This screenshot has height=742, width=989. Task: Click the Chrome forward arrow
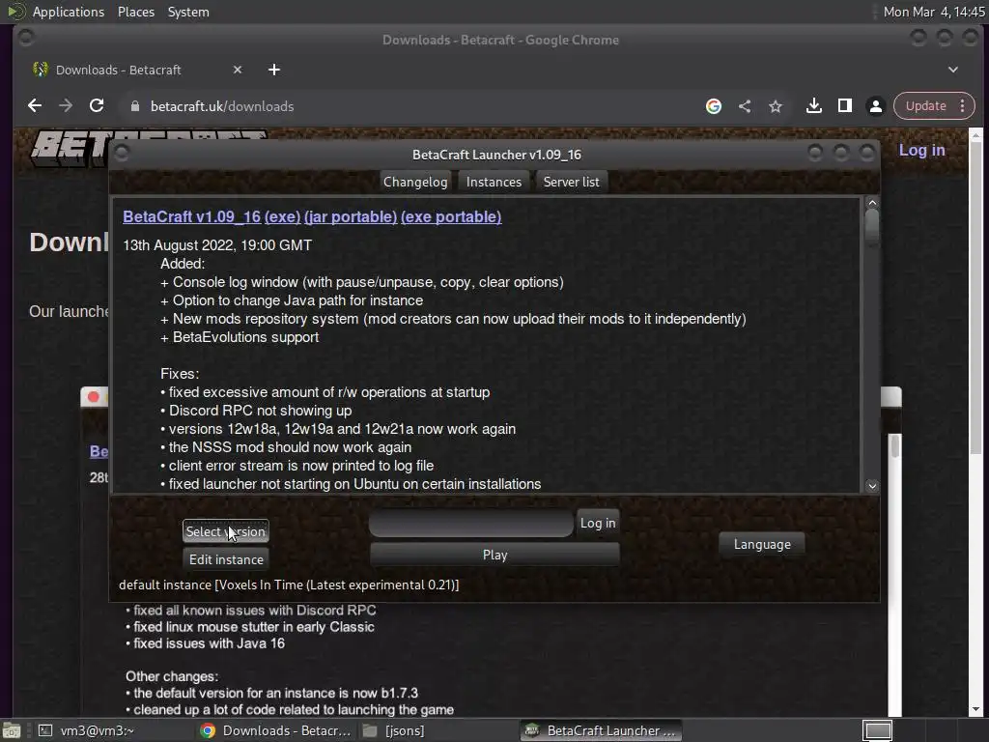click(x=66, y=106)
